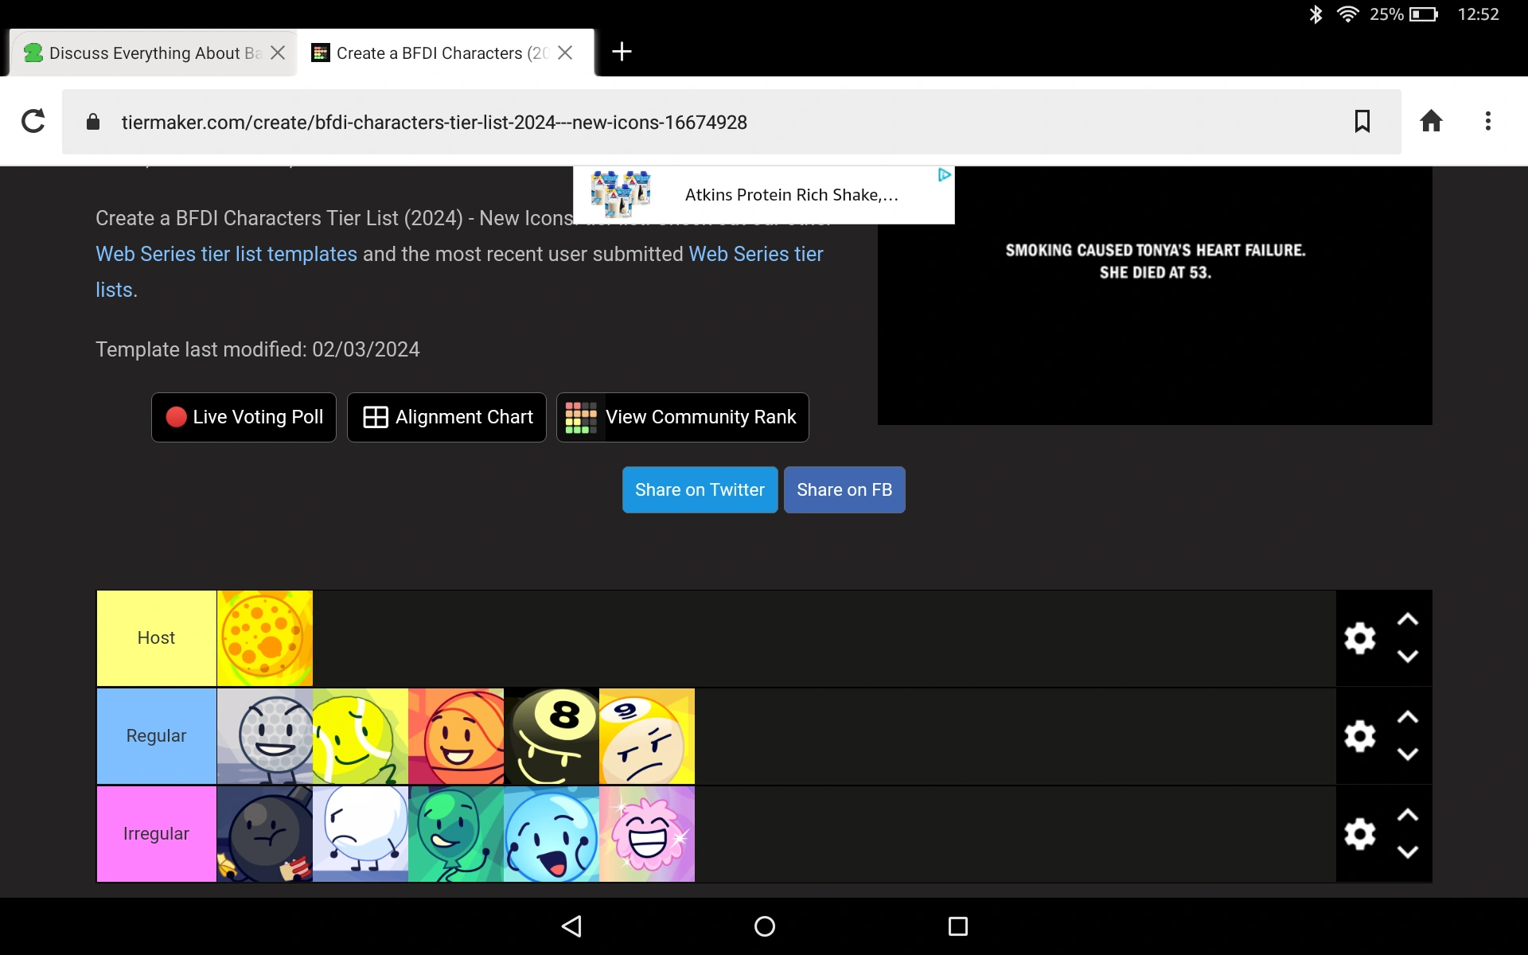The width and height of the screenshot is (1528, 955).
Task: Open settings gear for Irregular tier
Action: point(1359,834)
